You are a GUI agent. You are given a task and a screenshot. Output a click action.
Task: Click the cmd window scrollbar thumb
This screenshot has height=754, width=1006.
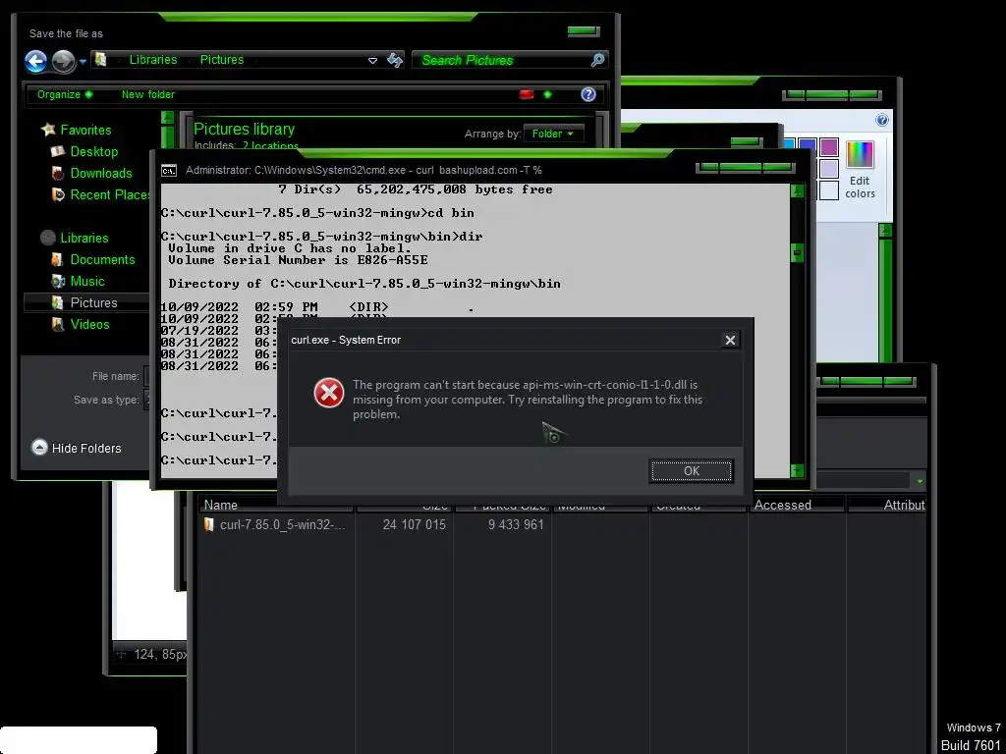pos(797,252)
